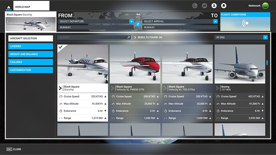The height and width of the screenshot is (155, 276).
Task: Click PMS50 GTN Cruise Speed gauge icon
Action: [113, 97]
